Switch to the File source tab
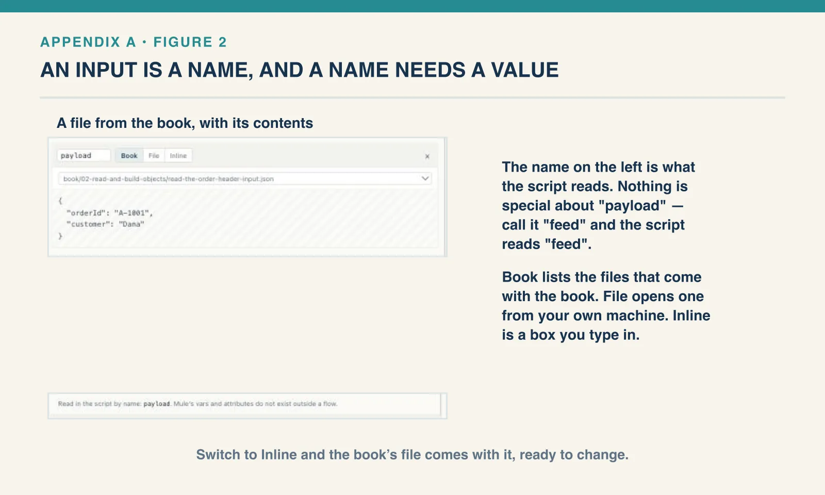This screenshot has width=825, height=495. [154, 155]
